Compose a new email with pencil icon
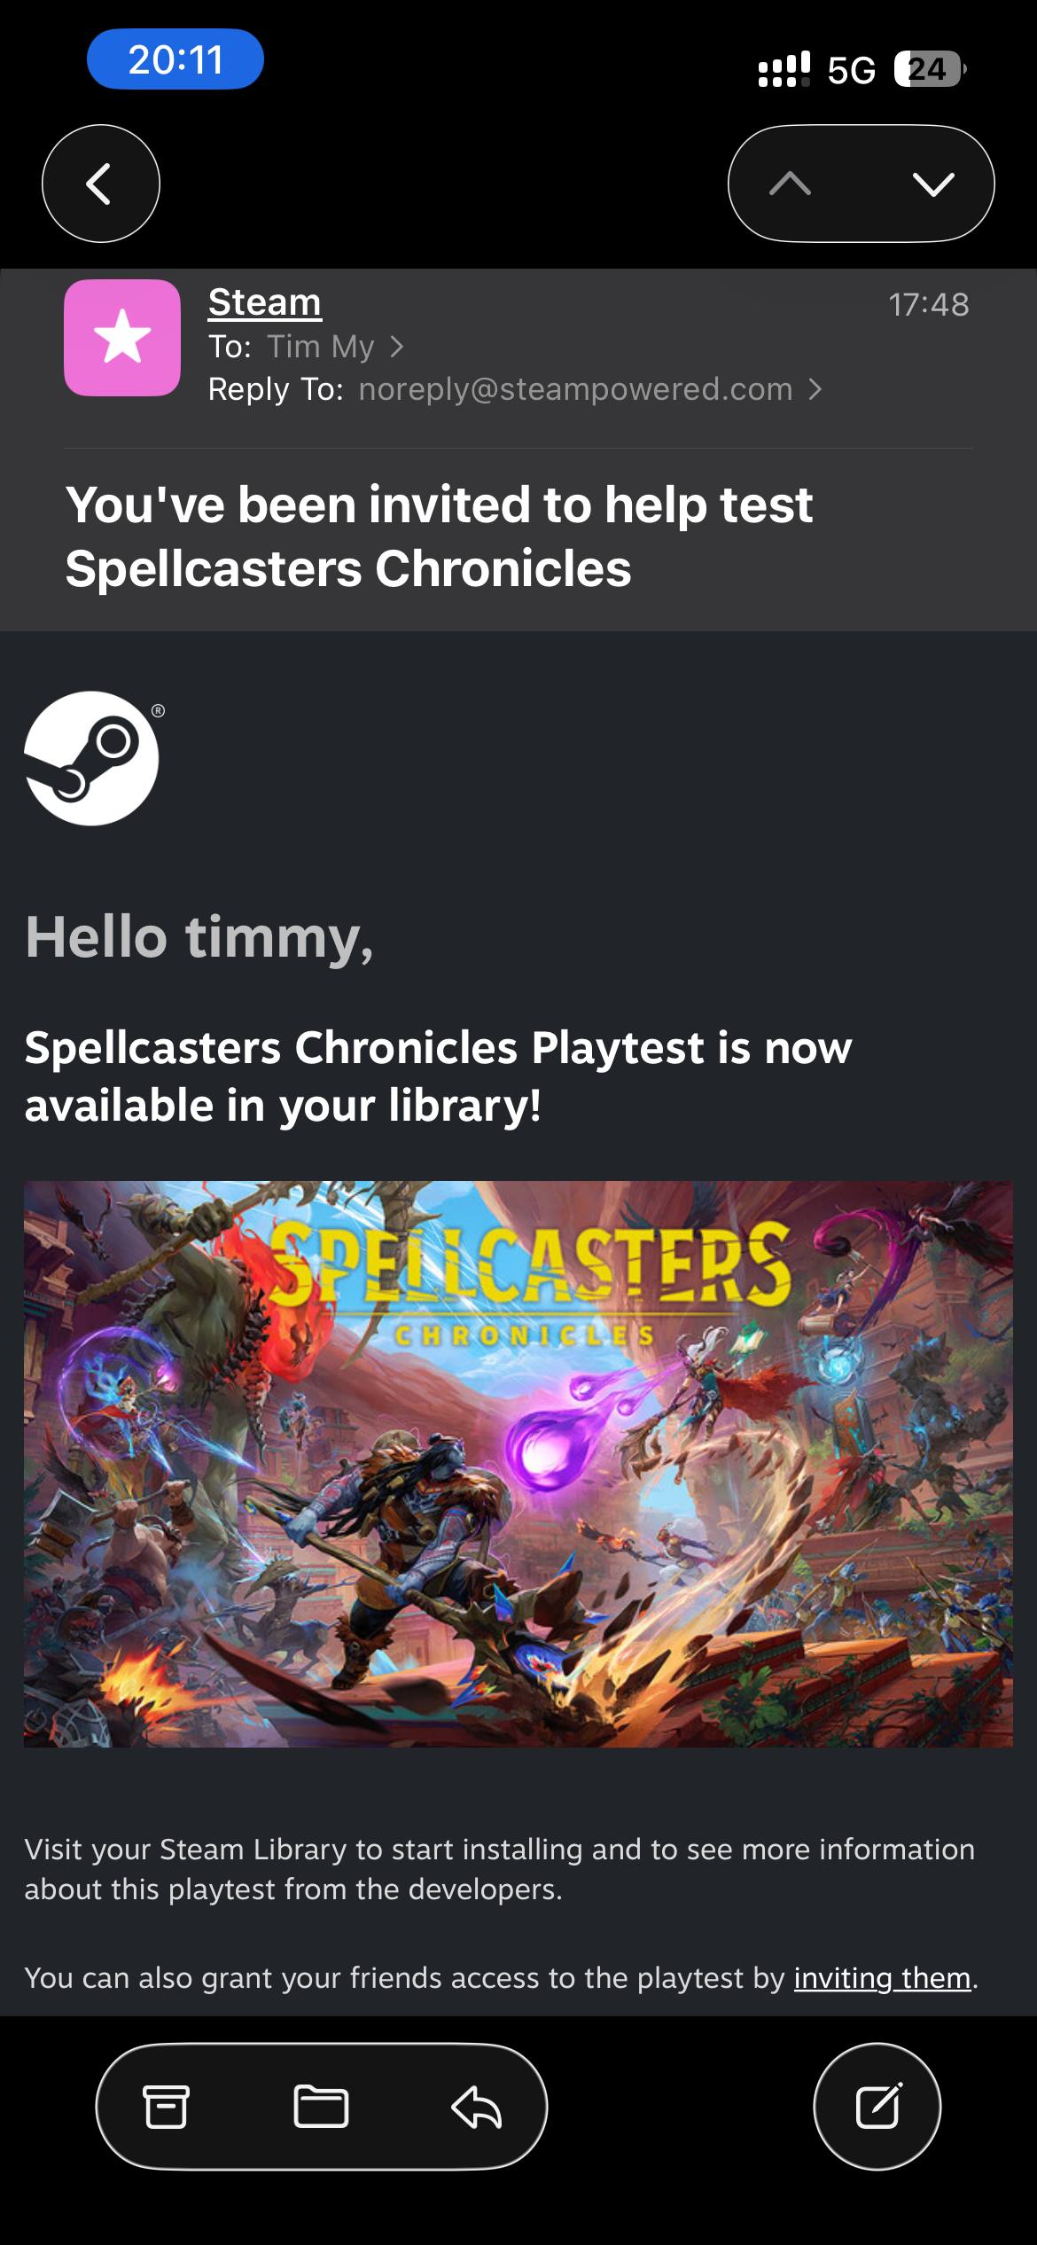The height and width of the screenshot is (2245, 1037). pyautogui.click(x=877, y=2107)
